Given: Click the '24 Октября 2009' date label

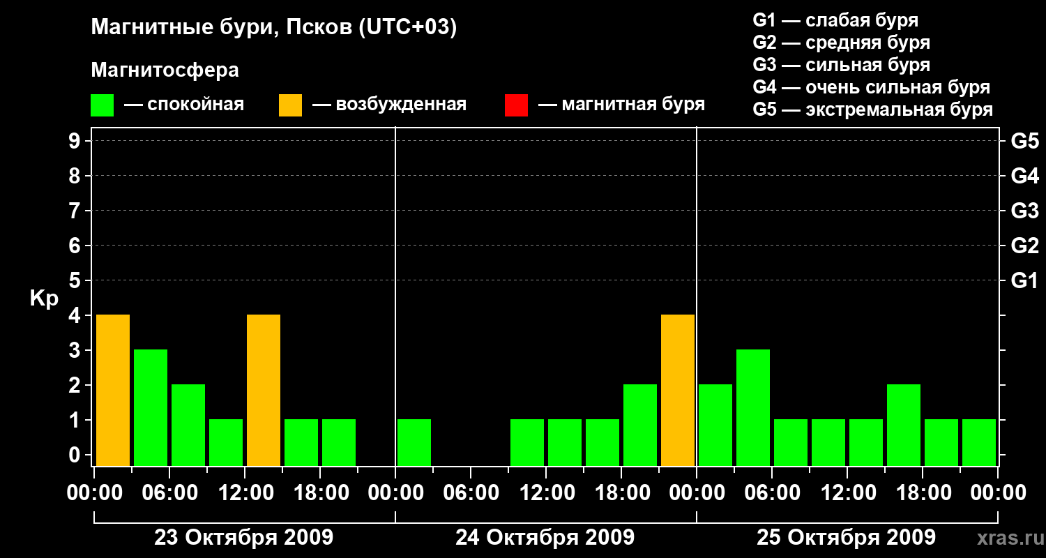Looking at the screenshot, I should click(x=545, y=538).
